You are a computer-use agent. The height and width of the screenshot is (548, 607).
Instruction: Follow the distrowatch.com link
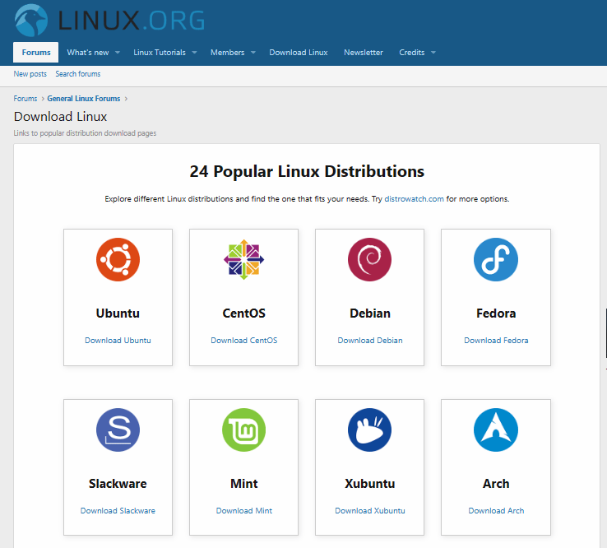pyautogui.click(x=415, y=199)
